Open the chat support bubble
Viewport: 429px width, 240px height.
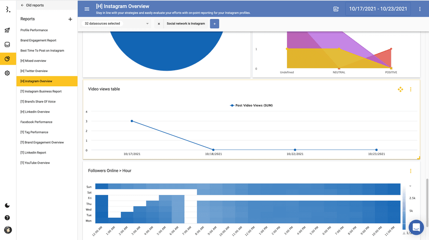pyautogui.click(x=416, y=227)
